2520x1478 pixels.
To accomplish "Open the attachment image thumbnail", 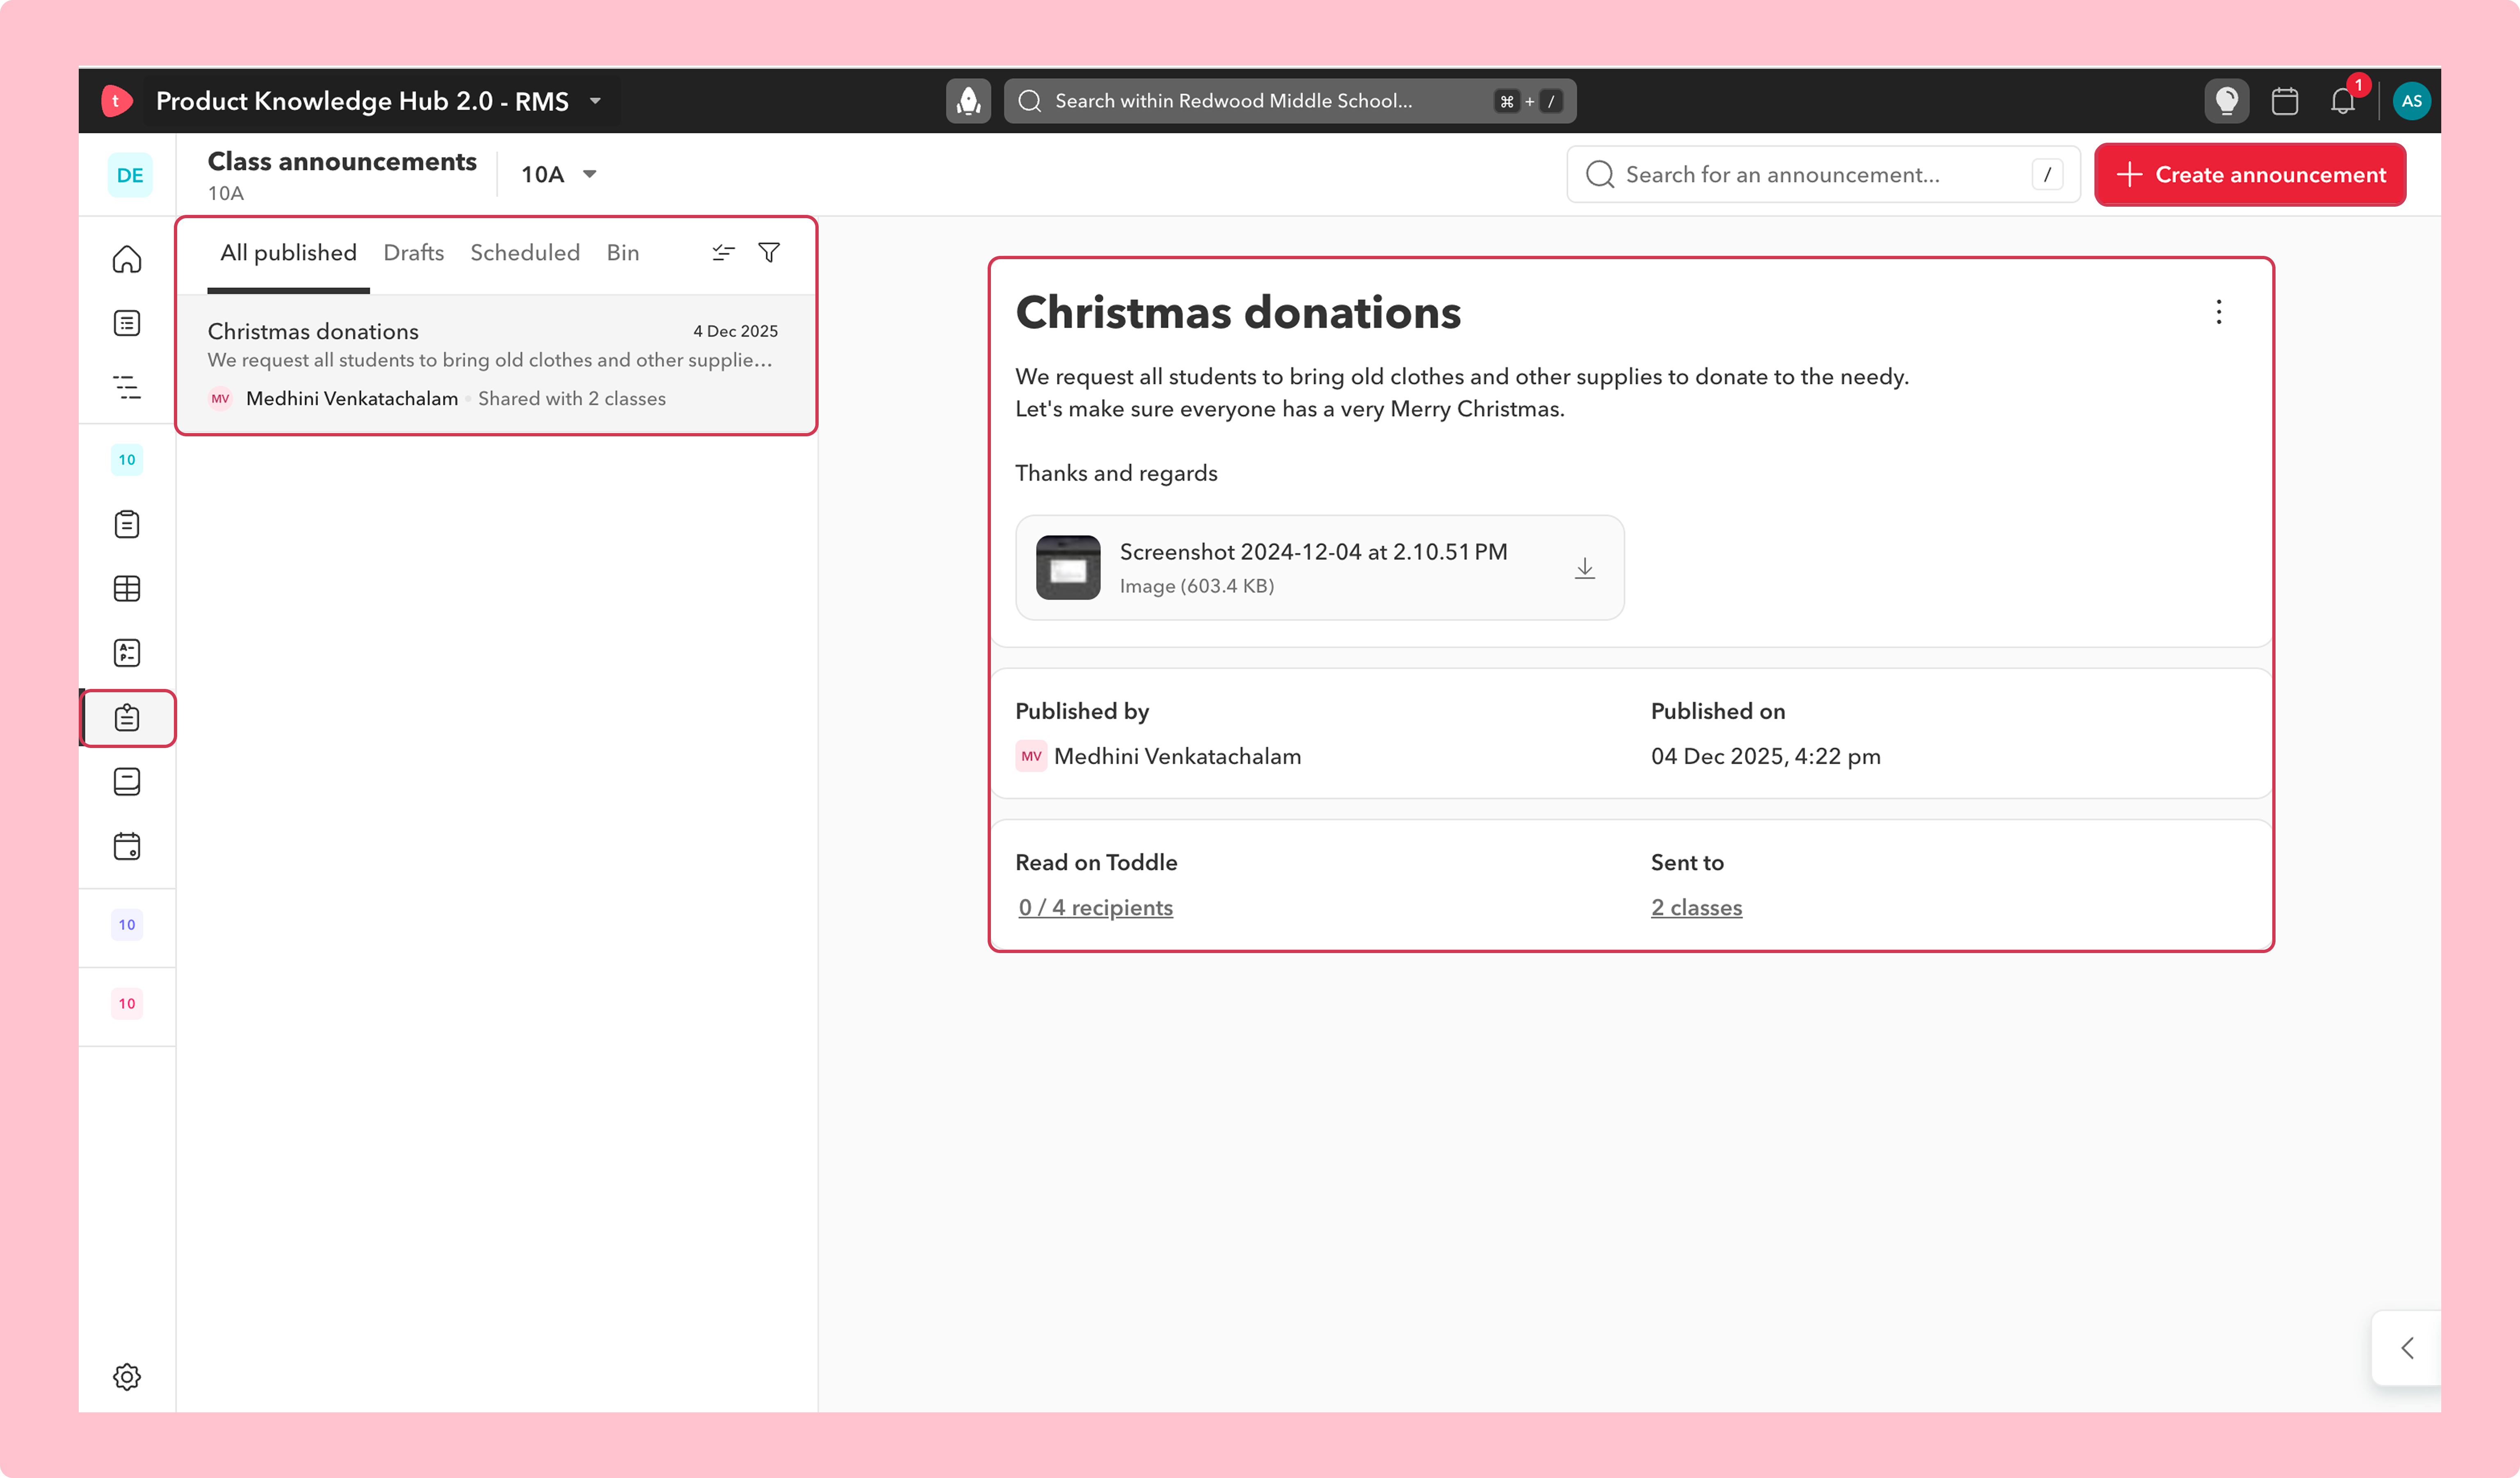I will point(1068,568).
